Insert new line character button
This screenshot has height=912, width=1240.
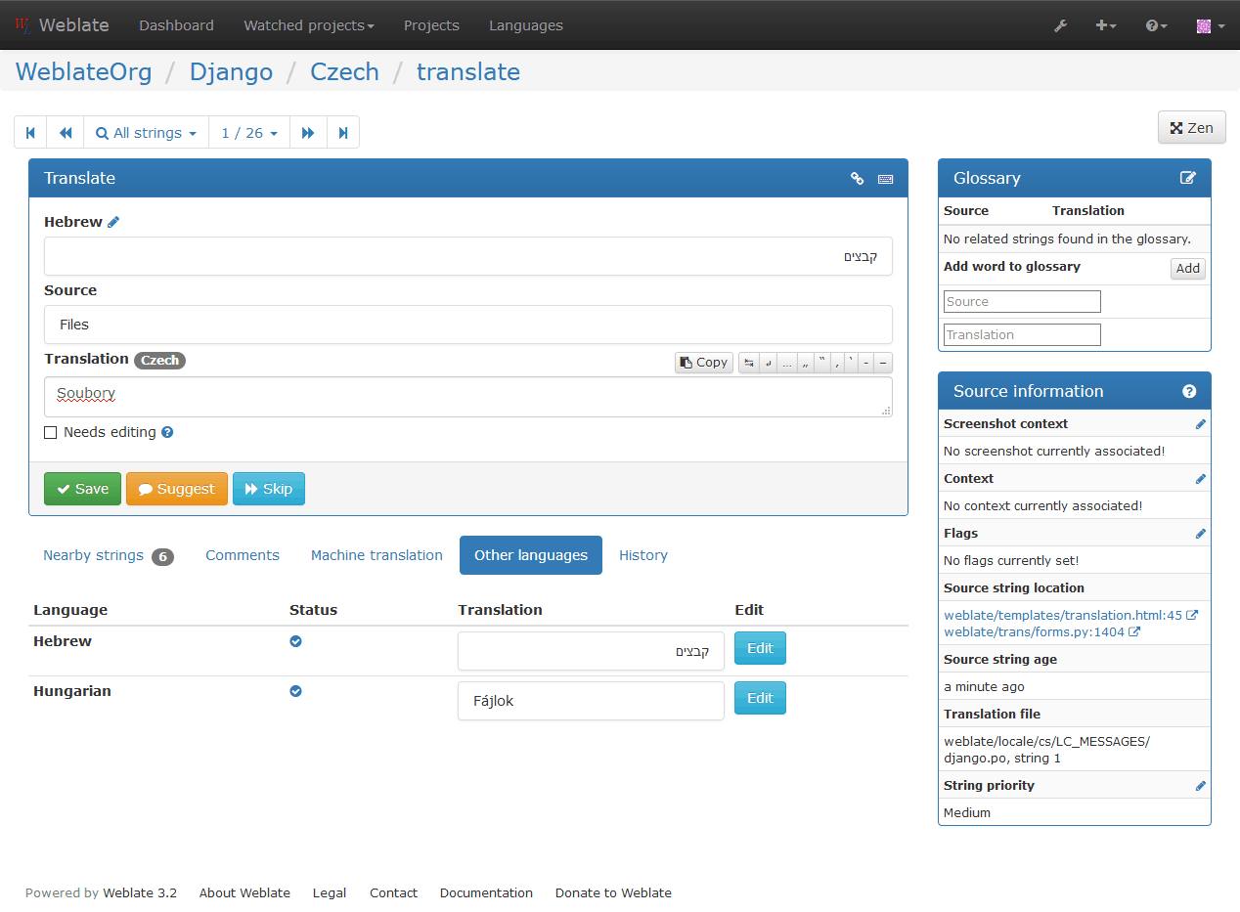[x=768, y=362]
